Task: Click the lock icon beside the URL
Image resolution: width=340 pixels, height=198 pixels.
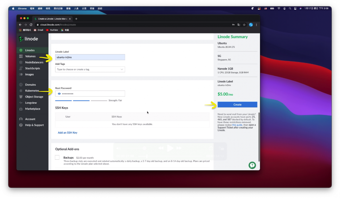Action: click(38, 25)
